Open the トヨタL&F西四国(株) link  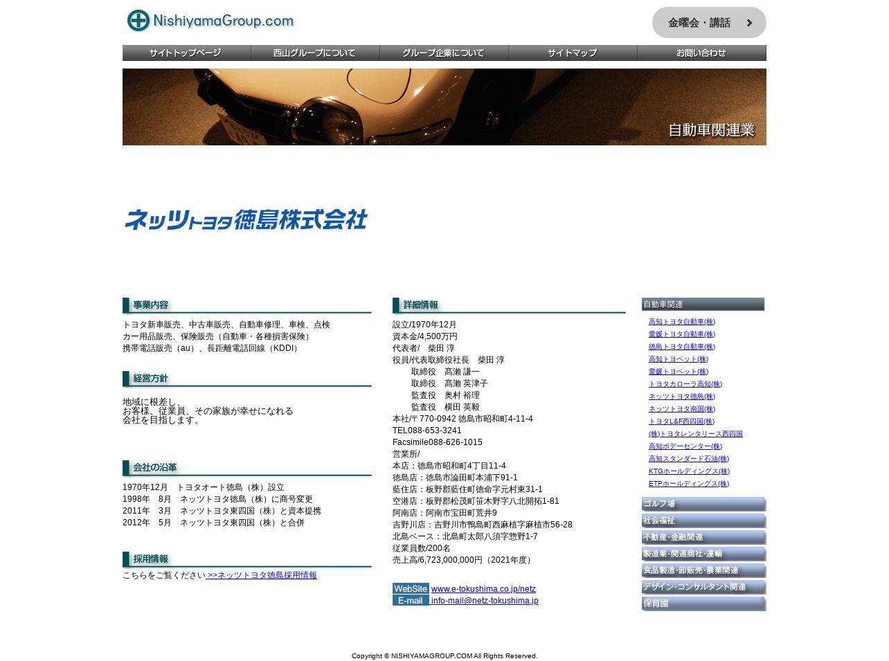pos(681,422)
